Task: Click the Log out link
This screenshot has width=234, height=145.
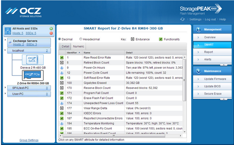Action: click(x=210, y=19)
